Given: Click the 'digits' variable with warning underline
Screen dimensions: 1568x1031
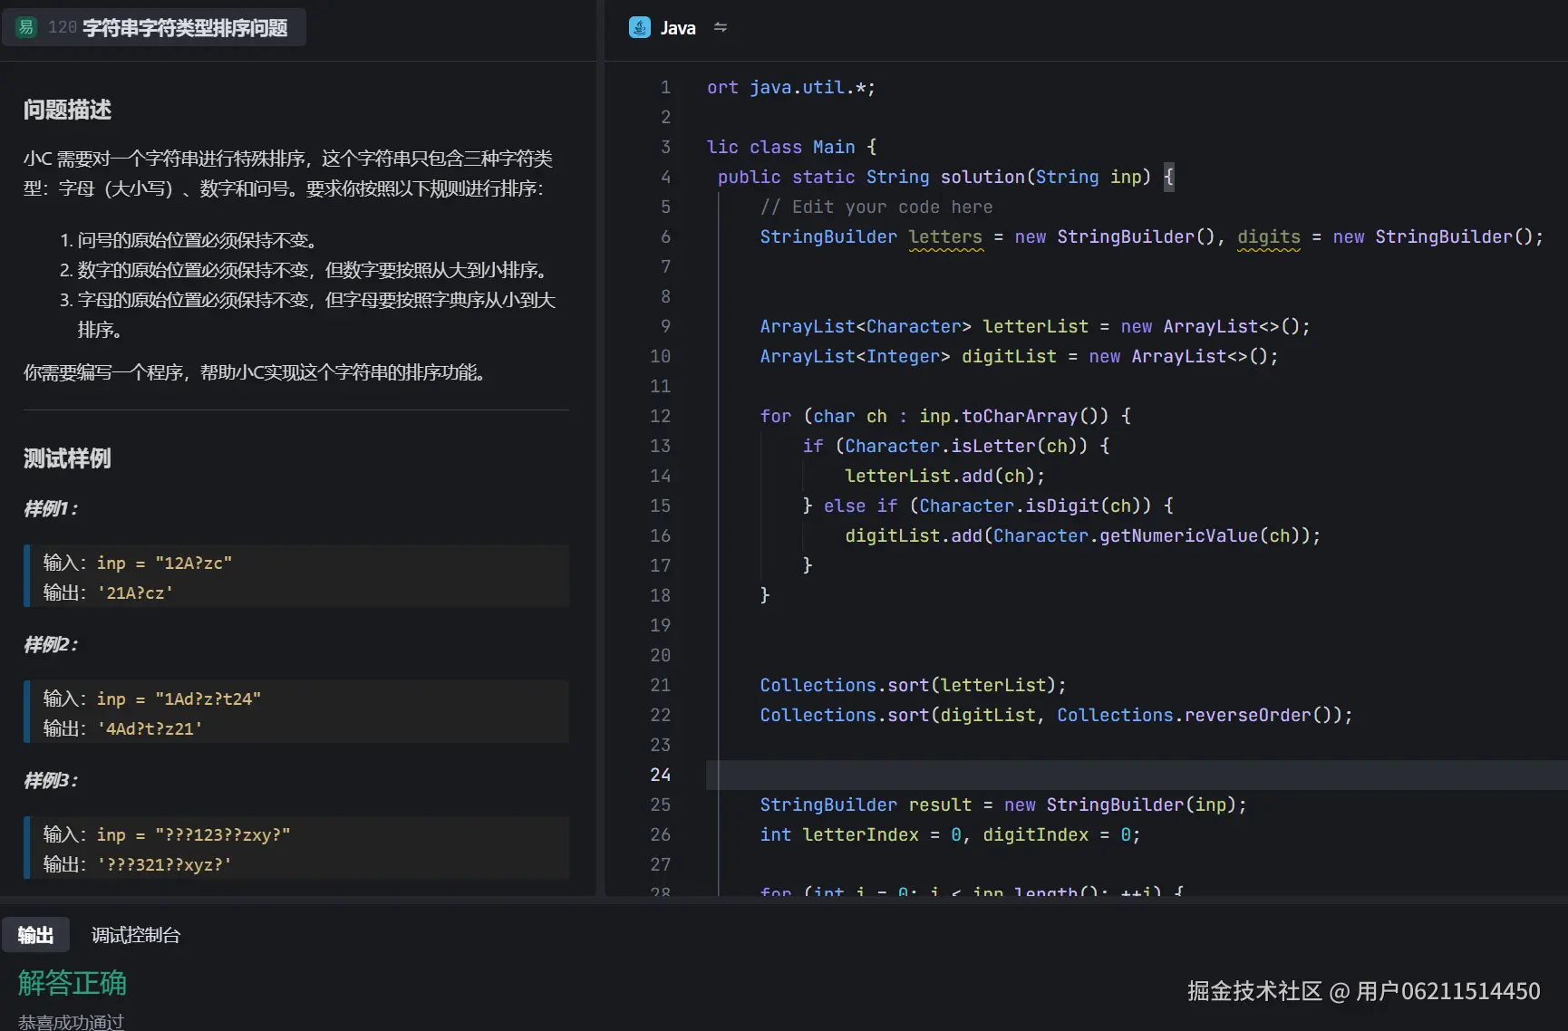Looking at the screenshot, I should [1269, 237].
